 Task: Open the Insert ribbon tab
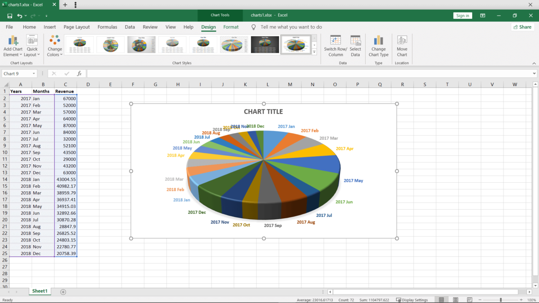50,27
